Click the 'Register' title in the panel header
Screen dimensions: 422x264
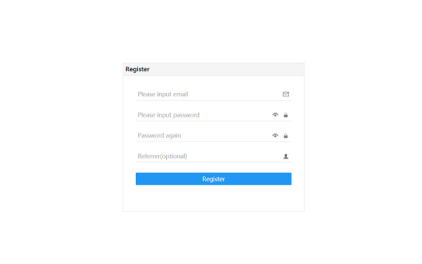click(138, 69)
